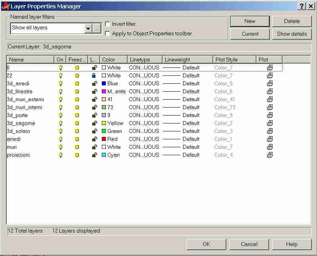317x256 pixels.
Task: Click the freeze sun icon for proiezioni
Action: pos(77,155)
